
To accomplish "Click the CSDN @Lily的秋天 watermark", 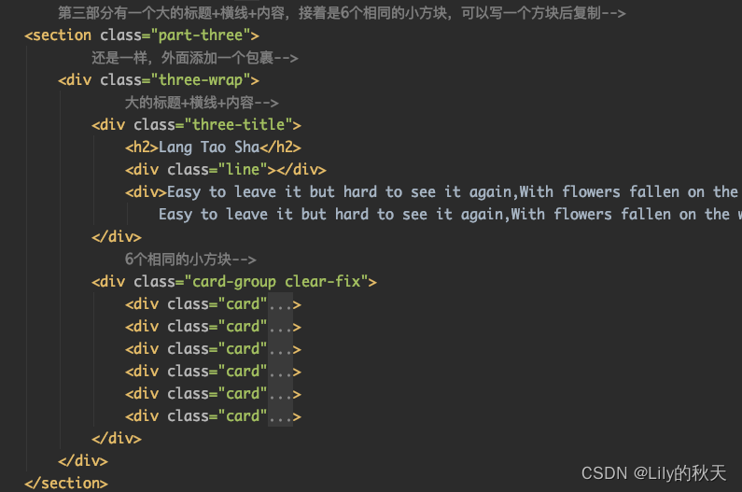I will [x=652, y=473].
